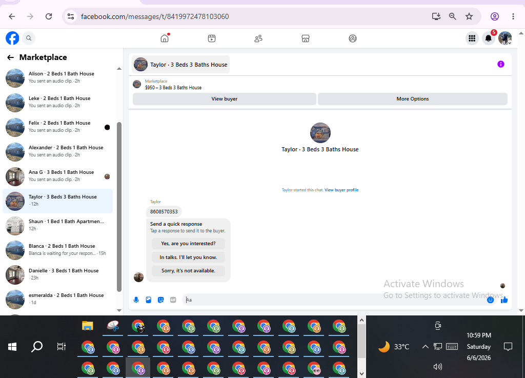Open the Chrome profile icon
The width and height of the screenshot is (525, 378).
[495, 16]
